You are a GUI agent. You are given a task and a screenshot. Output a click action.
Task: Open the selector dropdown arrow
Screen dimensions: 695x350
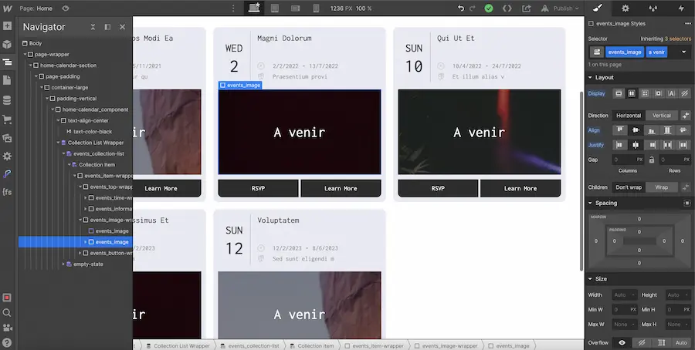coord(683,52)
